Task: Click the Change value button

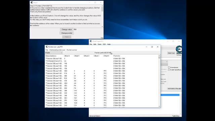Action: point(67,30)
